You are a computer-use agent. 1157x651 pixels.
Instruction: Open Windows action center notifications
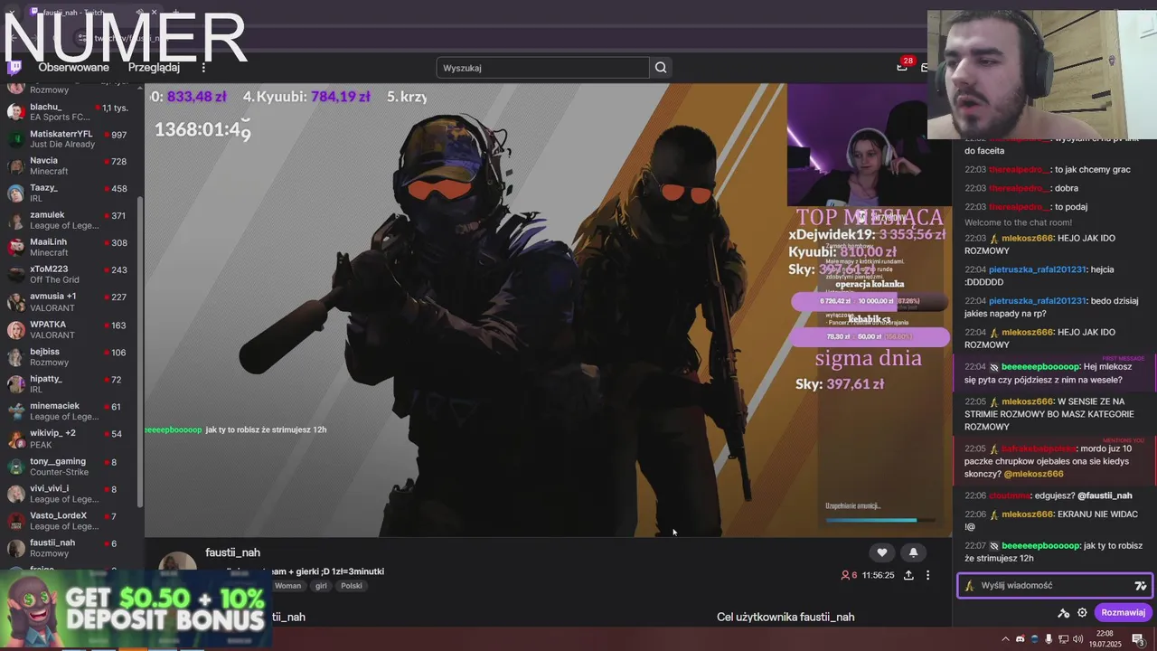click(1138, 639)
